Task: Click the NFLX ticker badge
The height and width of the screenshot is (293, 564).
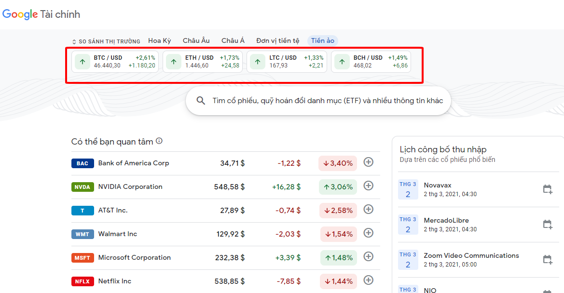Action: point(83,281)
